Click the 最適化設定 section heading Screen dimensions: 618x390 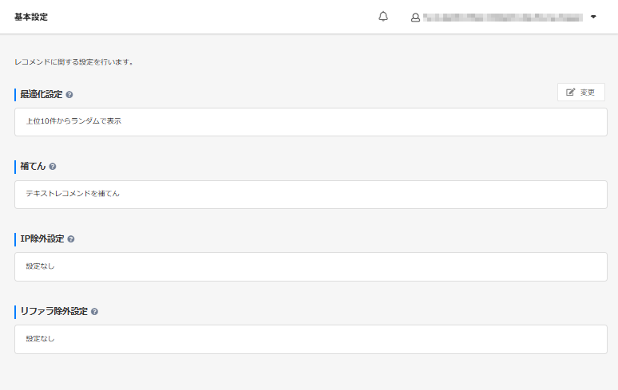pos(42,94)
